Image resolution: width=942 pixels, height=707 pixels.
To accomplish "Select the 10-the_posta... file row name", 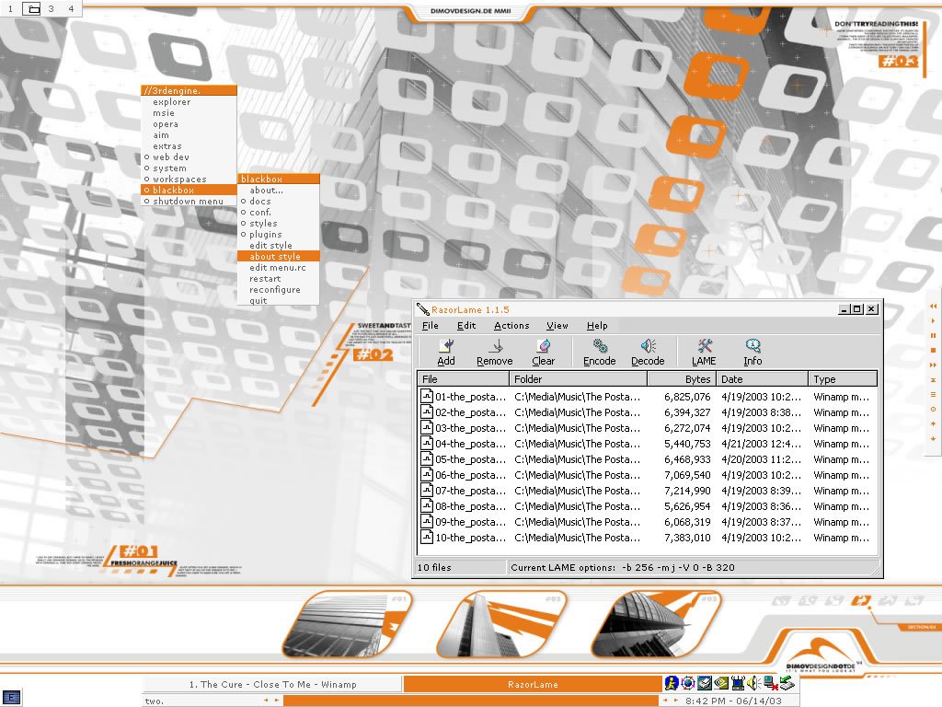I will [470, 538].
